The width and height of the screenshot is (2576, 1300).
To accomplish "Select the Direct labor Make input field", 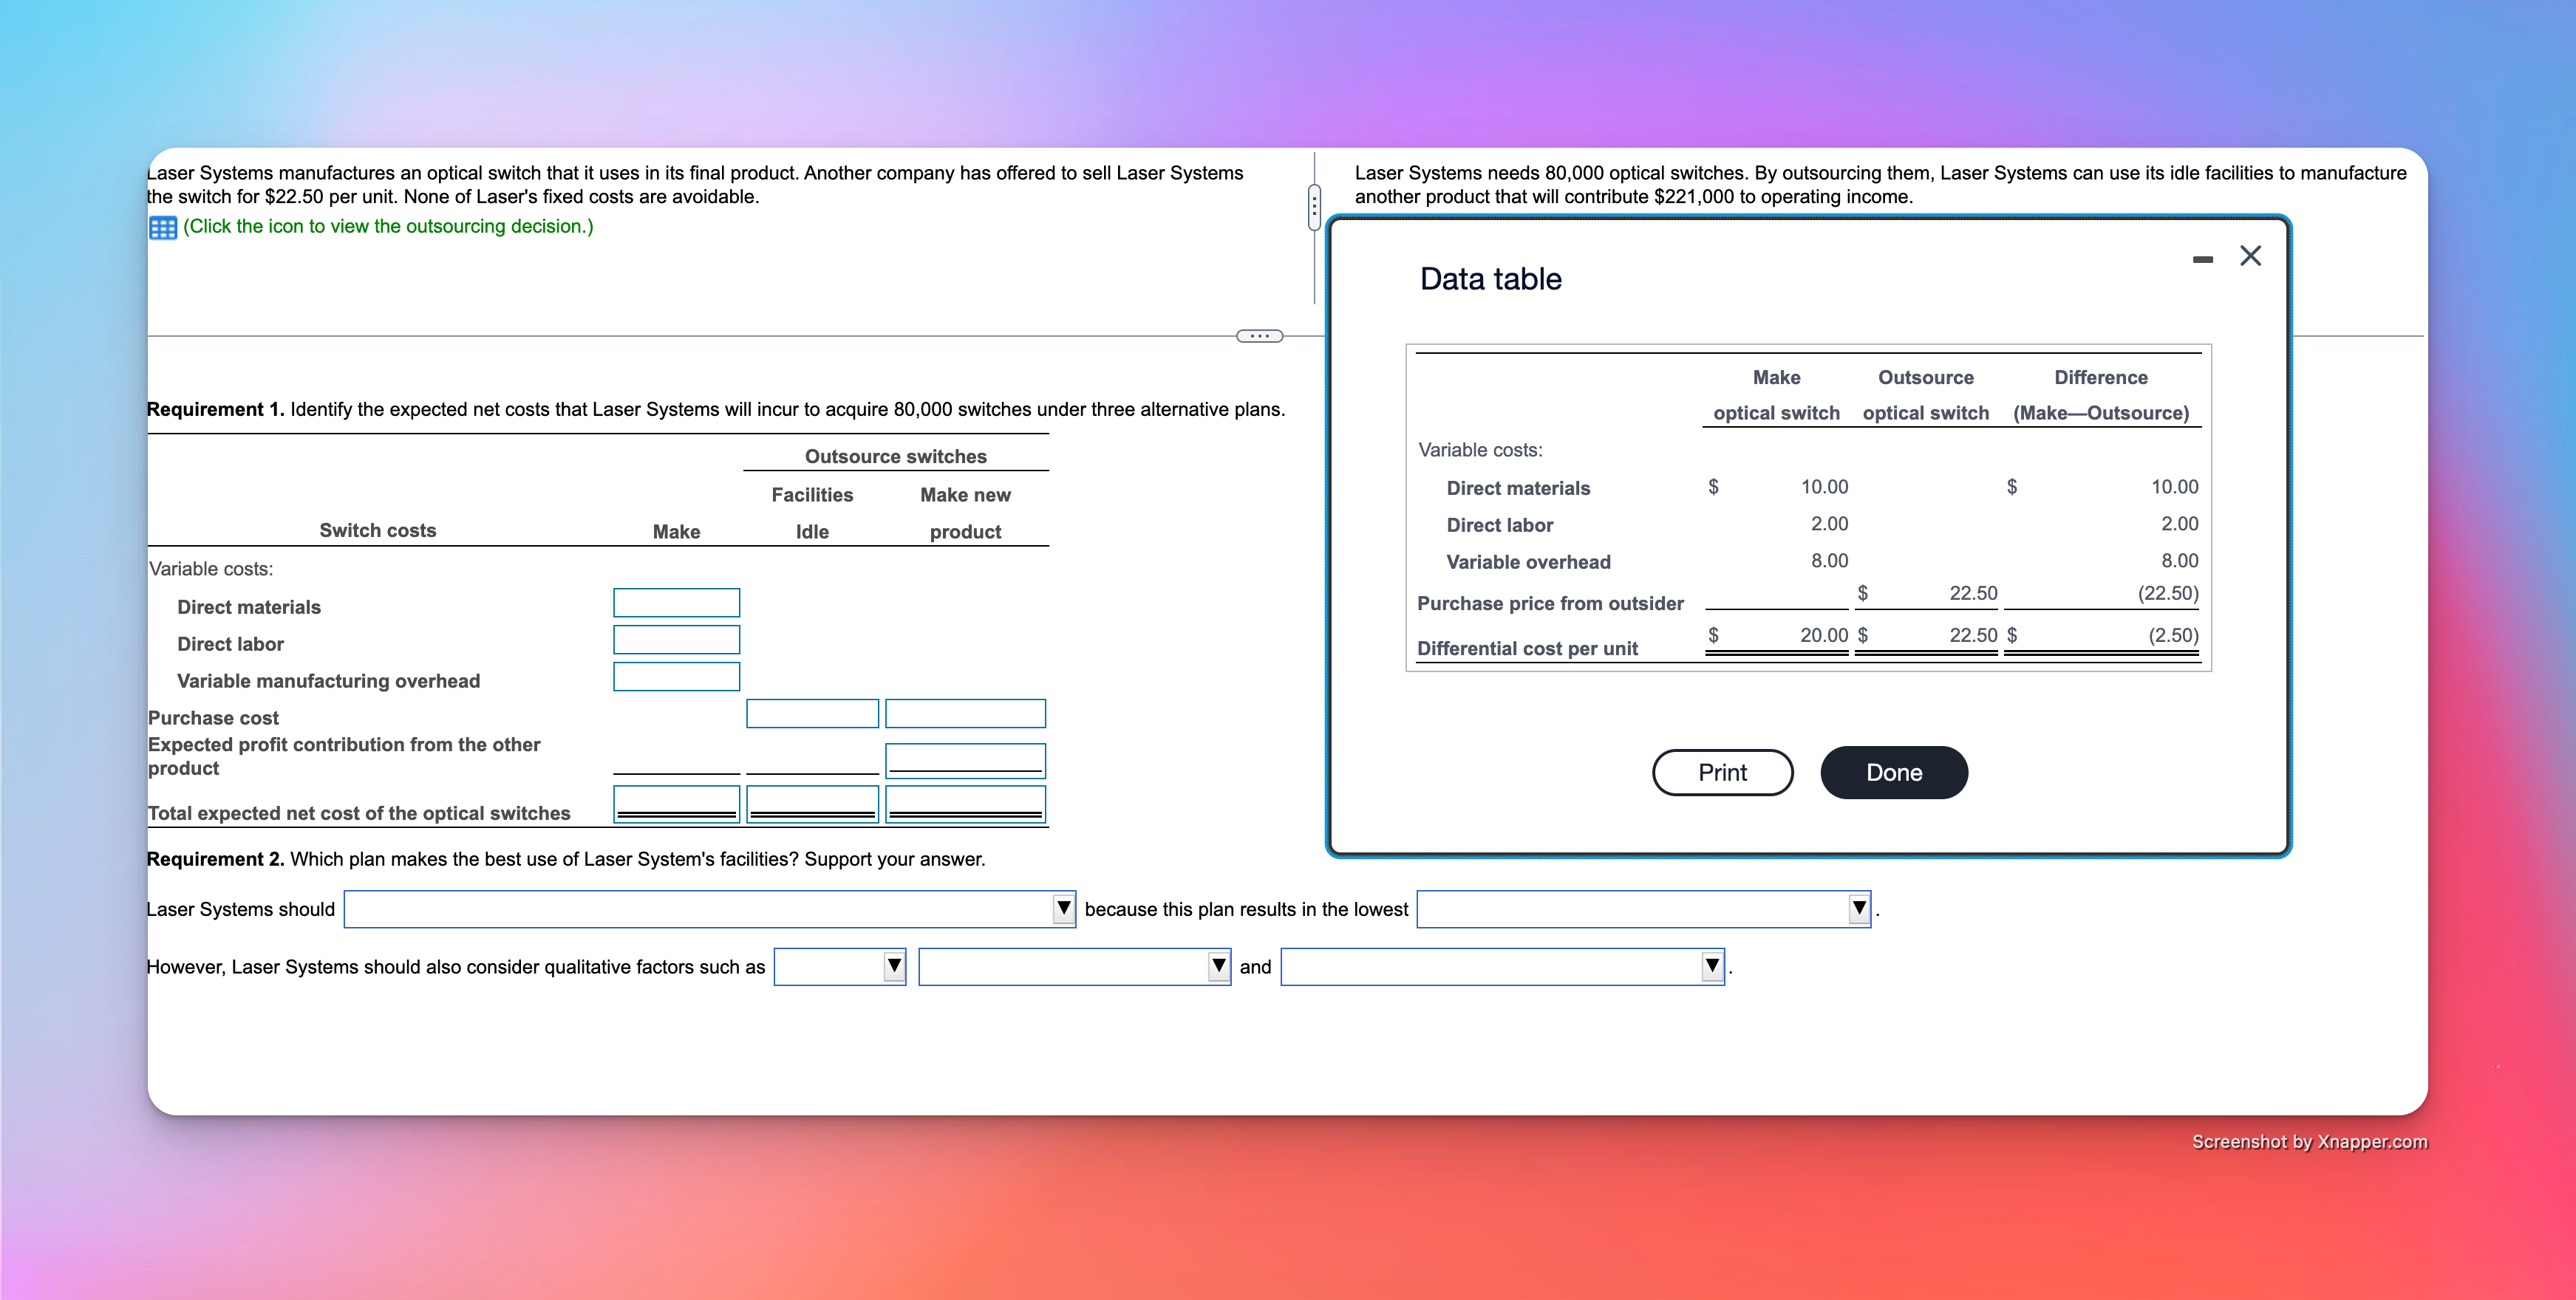I will (x=677, y=640).
